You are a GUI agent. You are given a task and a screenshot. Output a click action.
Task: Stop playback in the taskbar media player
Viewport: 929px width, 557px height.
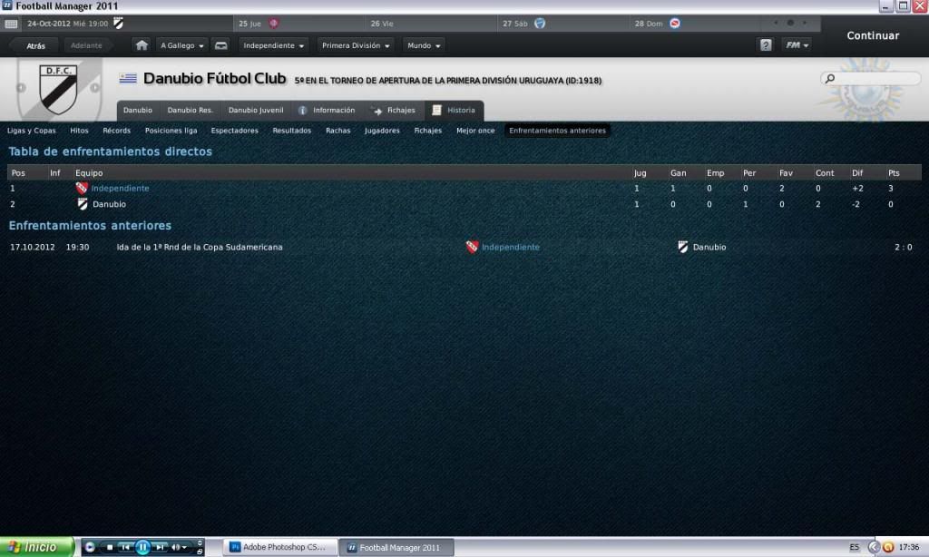pos(110,547)
